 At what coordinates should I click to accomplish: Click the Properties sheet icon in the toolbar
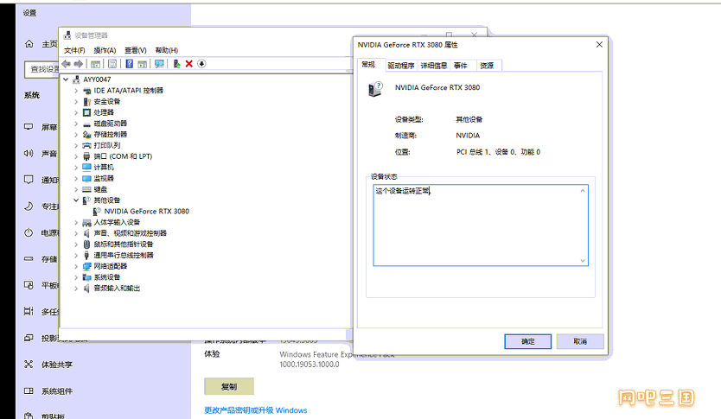coord(112,64)
